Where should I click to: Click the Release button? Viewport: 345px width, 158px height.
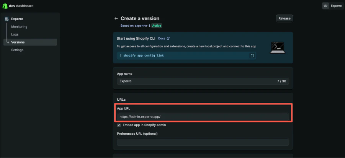click(x=285, y=18)
